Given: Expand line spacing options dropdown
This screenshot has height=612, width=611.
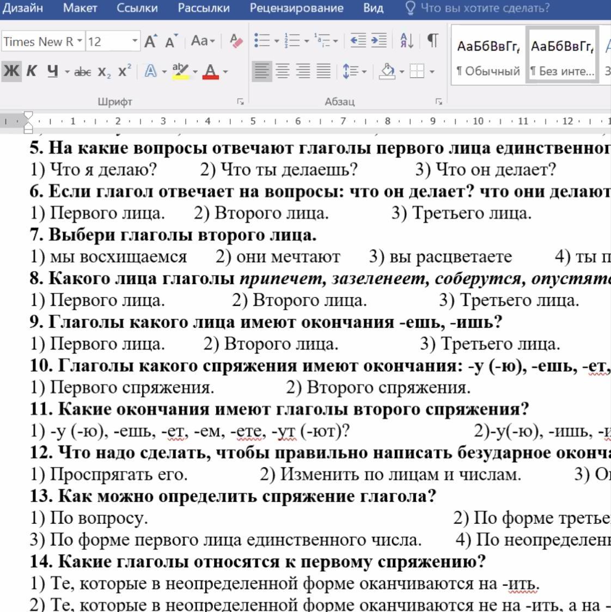Looking at the screenshot, I should pyautogui.click(x=363, y=71).
